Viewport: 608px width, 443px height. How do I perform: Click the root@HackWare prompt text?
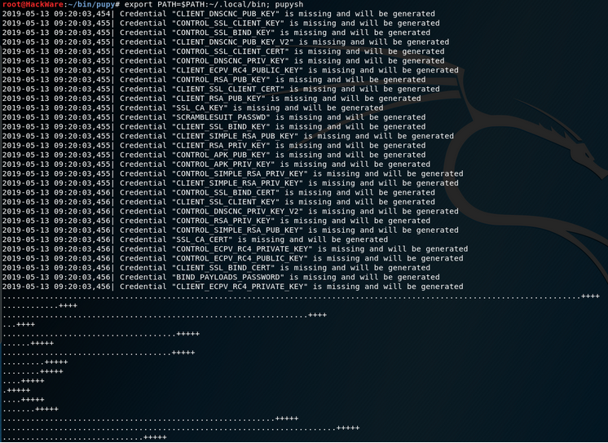pos(32,4)
